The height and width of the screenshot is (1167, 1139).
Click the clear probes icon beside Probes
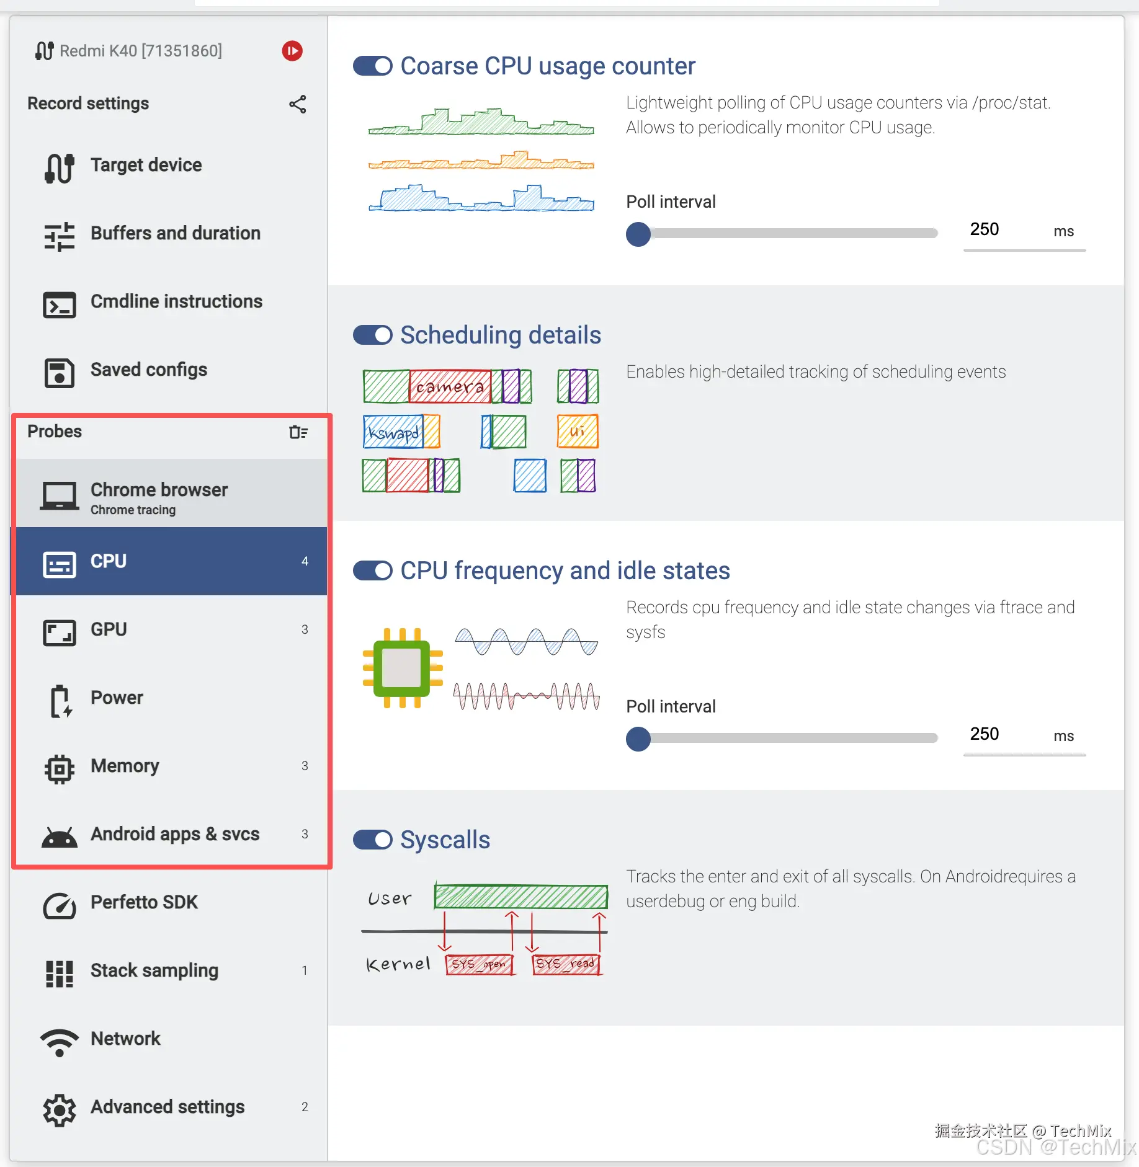298,432
